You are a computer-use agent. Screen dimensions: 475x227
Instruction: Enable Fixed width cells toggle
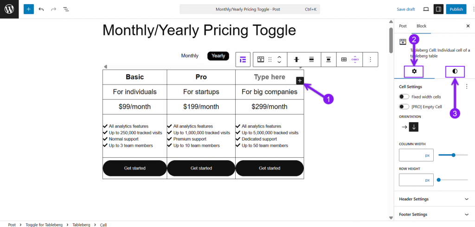tap(404, 97)
